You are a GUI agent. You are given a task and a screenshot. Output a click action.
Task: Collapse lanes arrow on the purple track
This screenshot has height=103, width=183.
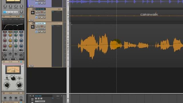[30, 6]
